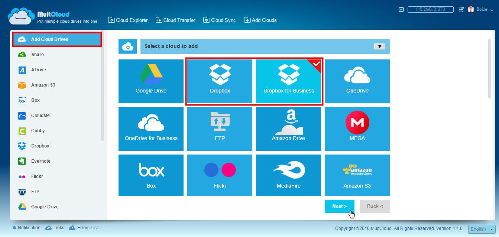Choose the Amazon S3 tile
The width and height of the screenshot is (499, 237).
(357, 175)
